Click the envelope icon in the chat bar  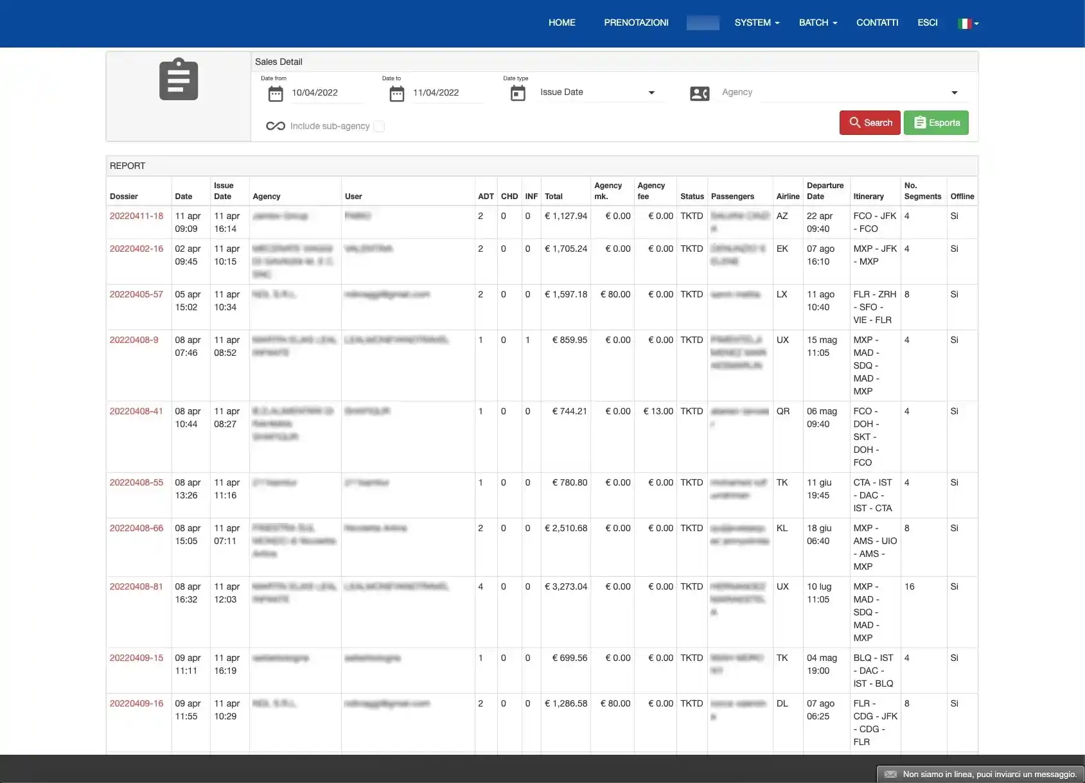[x=890, y=774]
